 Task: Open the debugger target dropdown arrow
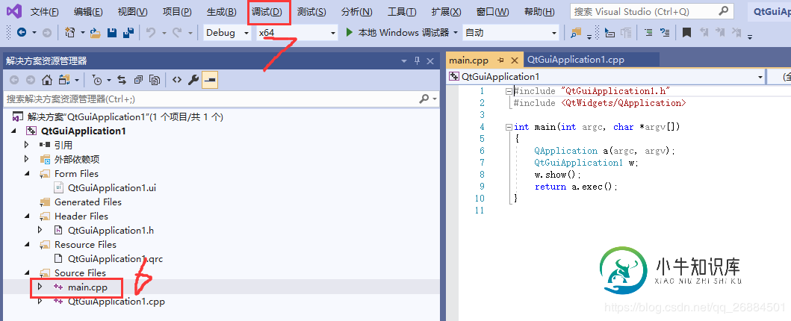point(456,33)
